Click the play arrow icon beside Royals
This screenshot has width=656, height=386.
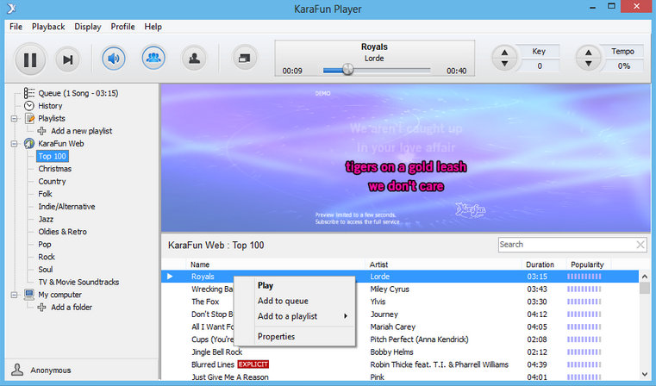point(170,277)
